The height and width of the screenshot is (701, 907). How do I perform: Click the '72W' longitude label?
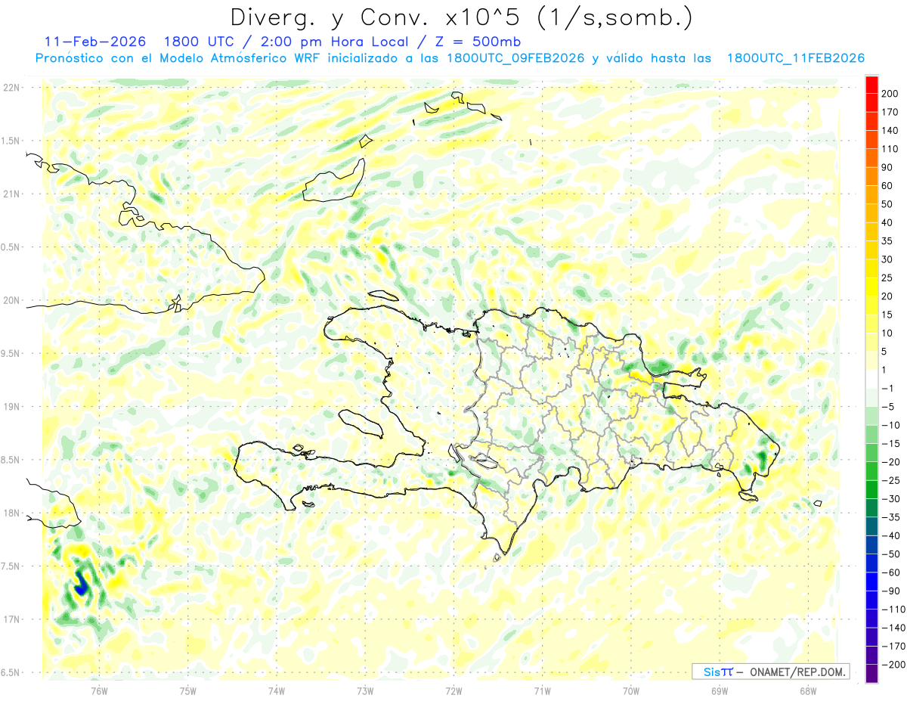(453, 690)
